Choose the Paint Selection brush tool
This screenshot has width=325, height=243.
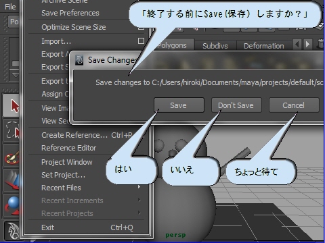[x=12, y=155]
